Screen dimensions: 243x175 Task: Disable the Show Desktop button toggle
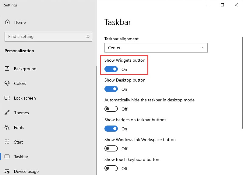111,89
